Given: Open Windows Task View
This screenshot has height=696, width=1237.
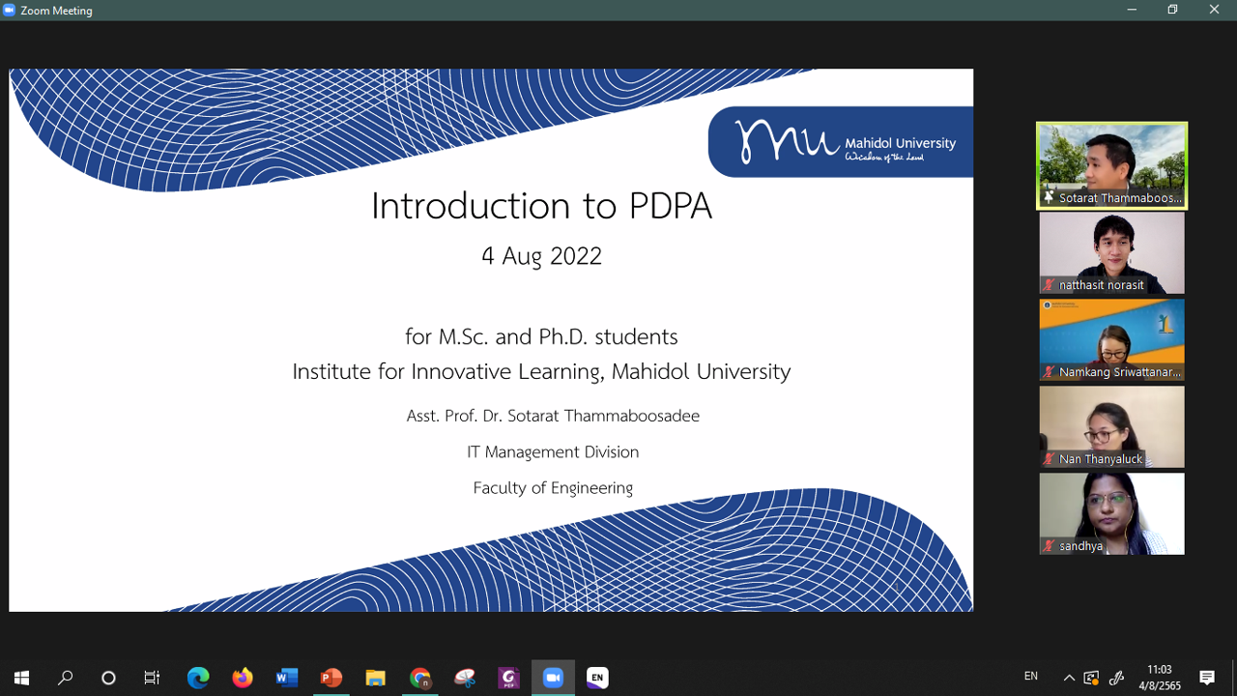Looking at the screenshot, I should pyautogui.click(x=152, y=678).
